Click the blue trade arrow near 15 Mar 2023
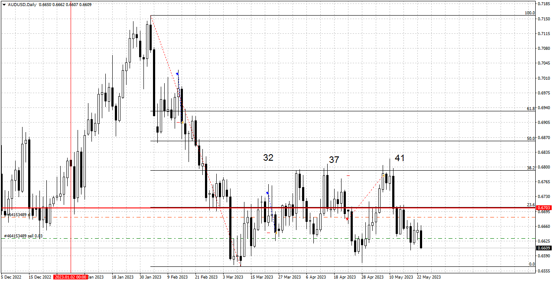Image resolution: width=553 pixels, height=282 pixels. click(267, 193)
